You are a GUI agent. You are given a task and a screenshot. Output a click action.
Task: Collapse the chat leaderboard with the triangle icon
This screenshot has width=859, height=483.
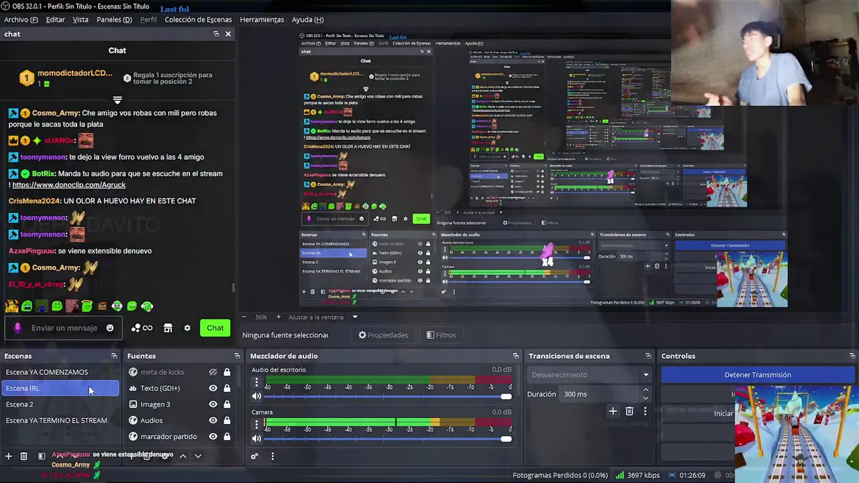point(117,100)
